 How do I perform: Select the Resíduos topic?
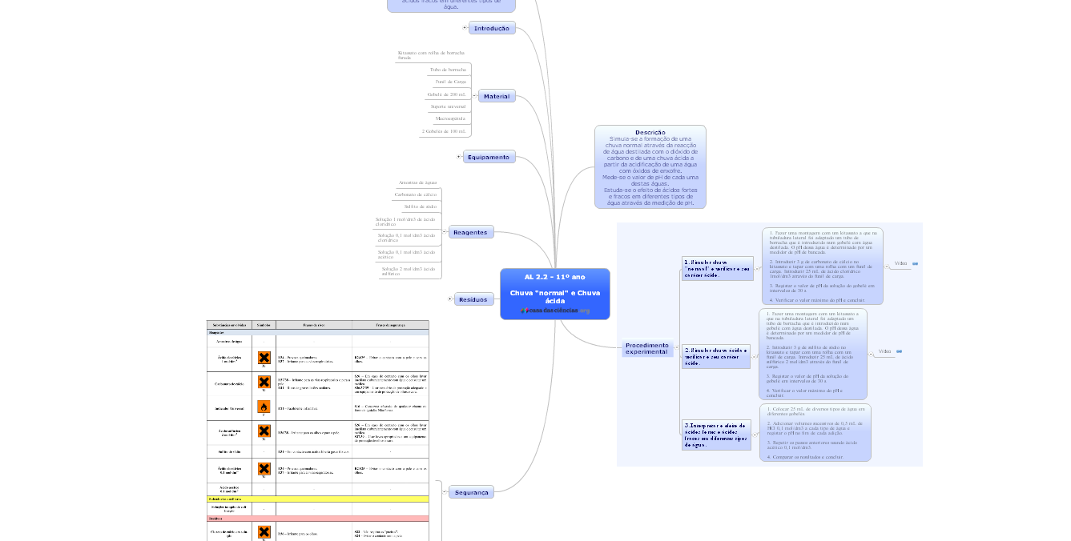(x=474, y=299)
